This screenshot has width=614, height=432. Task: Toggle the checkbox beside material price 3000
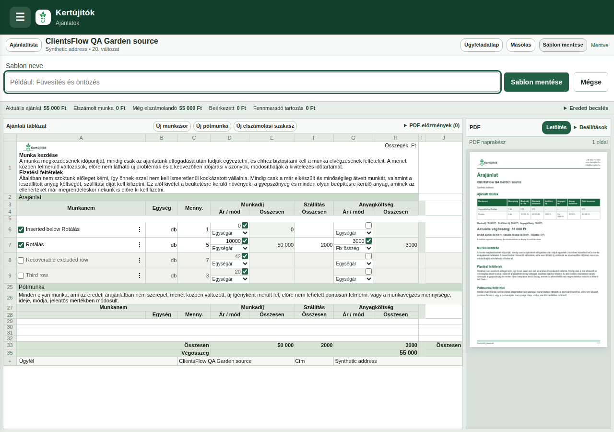[368, 241]
